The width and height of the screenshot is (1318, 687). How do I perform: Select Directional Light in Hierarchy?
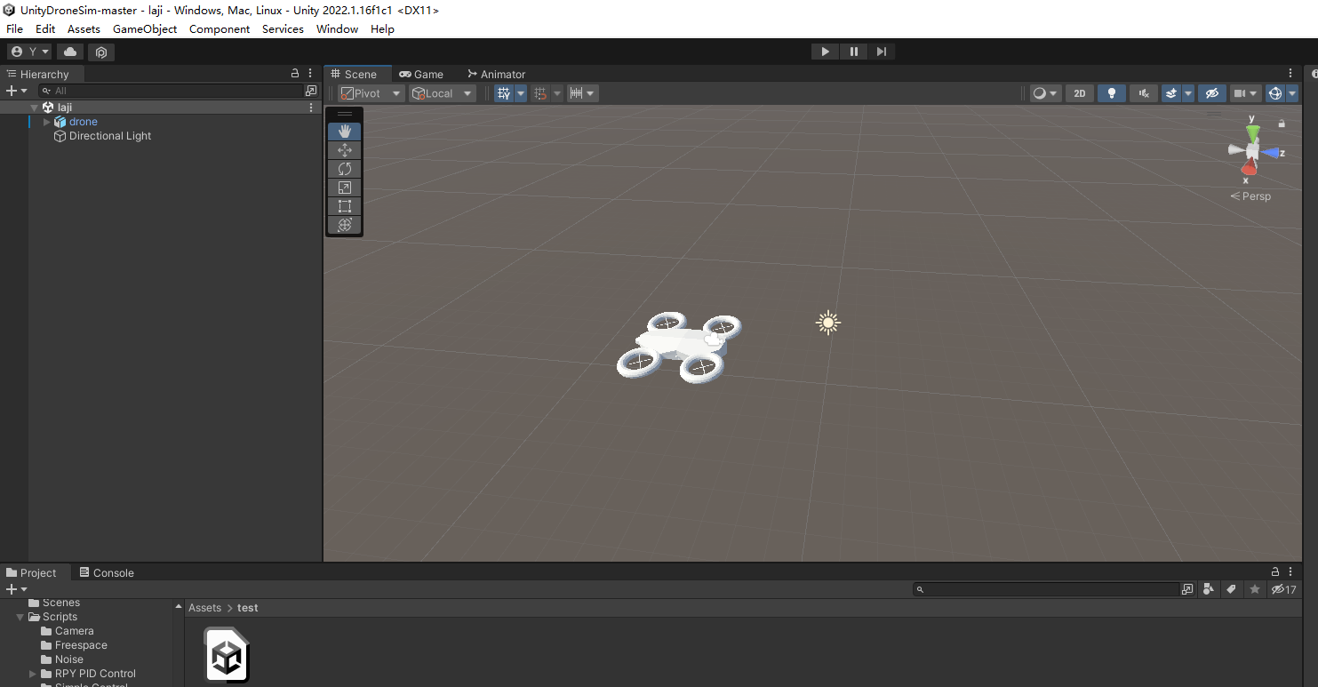coord(110,136)
